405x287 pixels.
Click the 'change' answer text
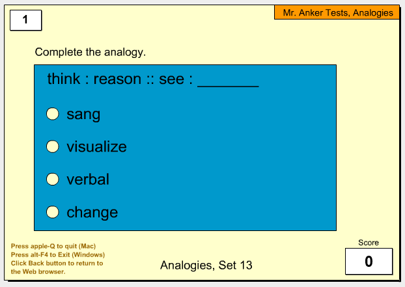92,213
